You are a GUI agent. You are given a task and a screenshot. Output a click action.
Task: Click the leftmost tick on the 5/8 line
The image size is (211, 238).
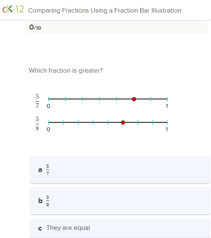49,122
